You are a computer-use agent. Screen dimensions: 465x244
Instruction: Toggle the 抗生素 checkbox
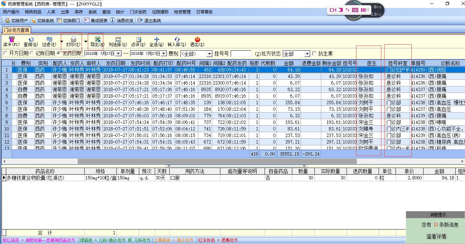coord(314,53)
